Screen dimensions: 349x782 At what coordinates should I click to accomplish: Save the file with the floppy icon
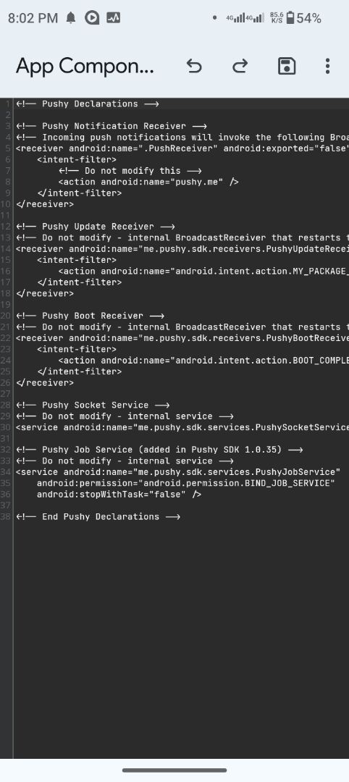click(287, 66)
